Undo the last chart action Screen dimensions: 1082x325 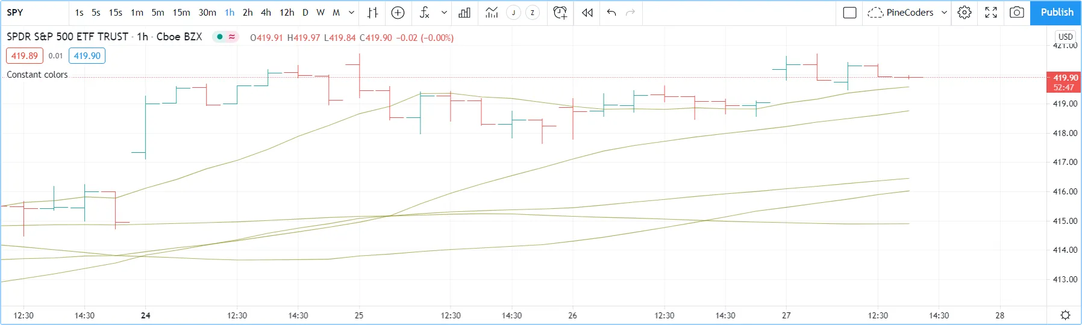point(611,13)
